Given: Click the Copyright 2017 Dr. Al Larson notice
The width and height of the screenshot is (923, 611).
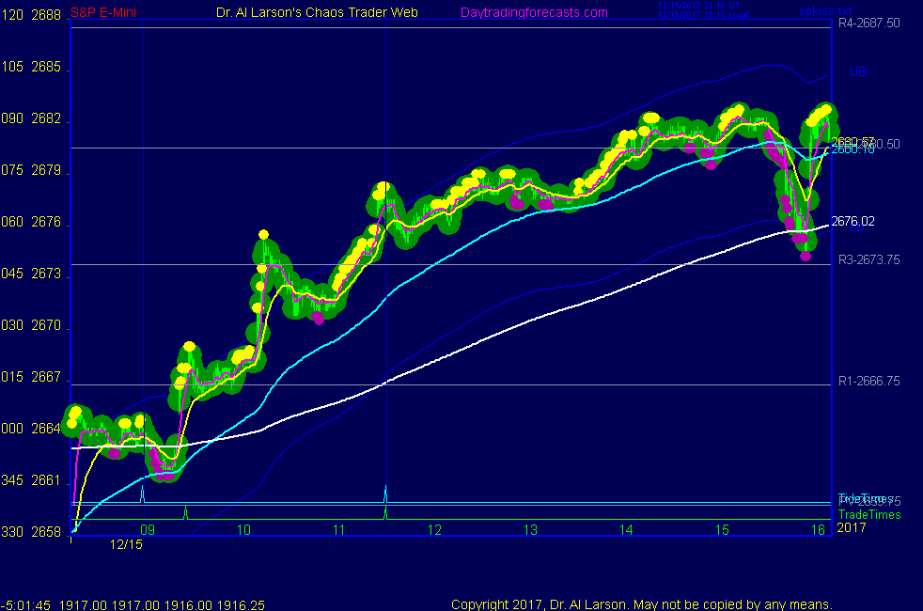Looking at the screenshot, I should tap(642, 604).
